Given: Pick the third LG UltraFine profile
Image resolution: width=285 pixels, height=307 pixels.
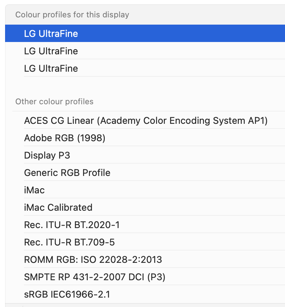Looking at the screenshot, I should (x=51, y=68).
